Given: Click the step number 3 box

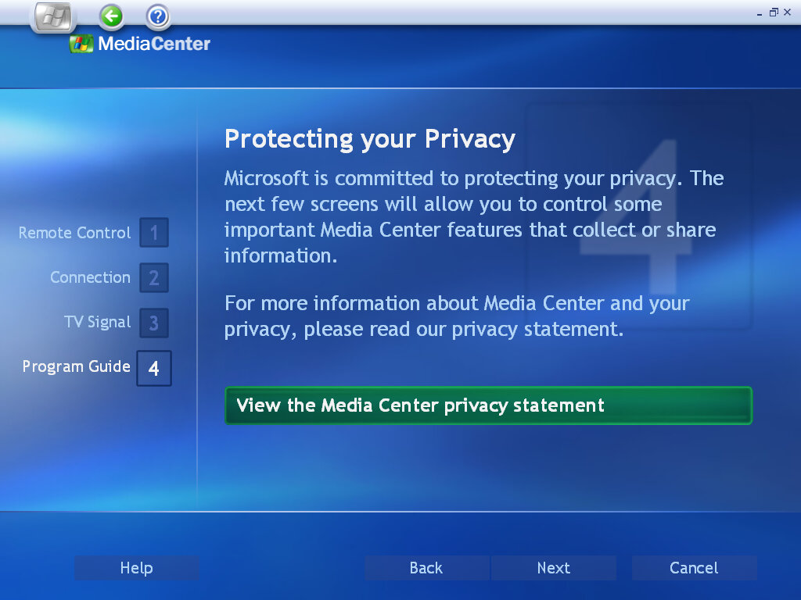Looking at the screenshot, I should coord(154,323).
